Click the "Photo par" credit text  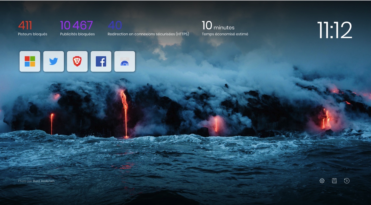coord(25,181)
